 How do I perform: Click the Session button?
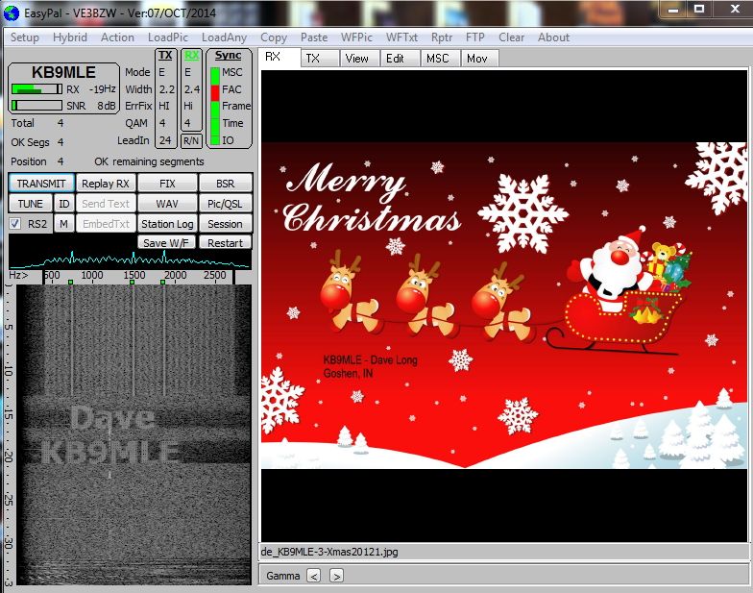225,224
